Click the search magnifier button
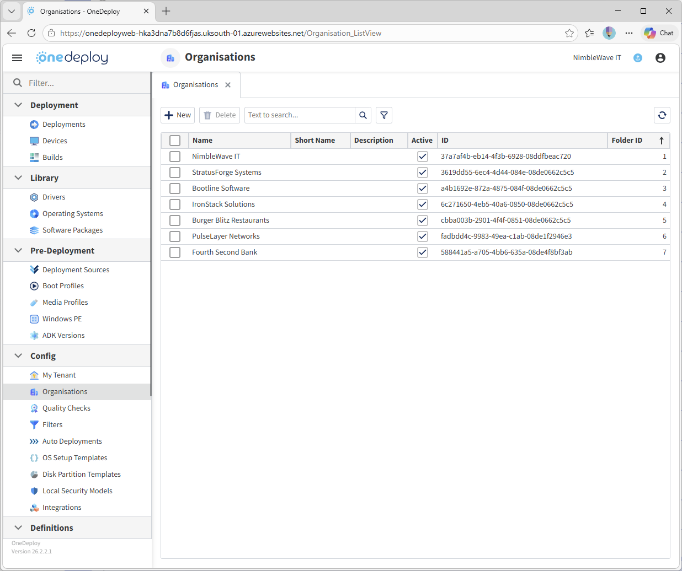 tap(363, 115)
